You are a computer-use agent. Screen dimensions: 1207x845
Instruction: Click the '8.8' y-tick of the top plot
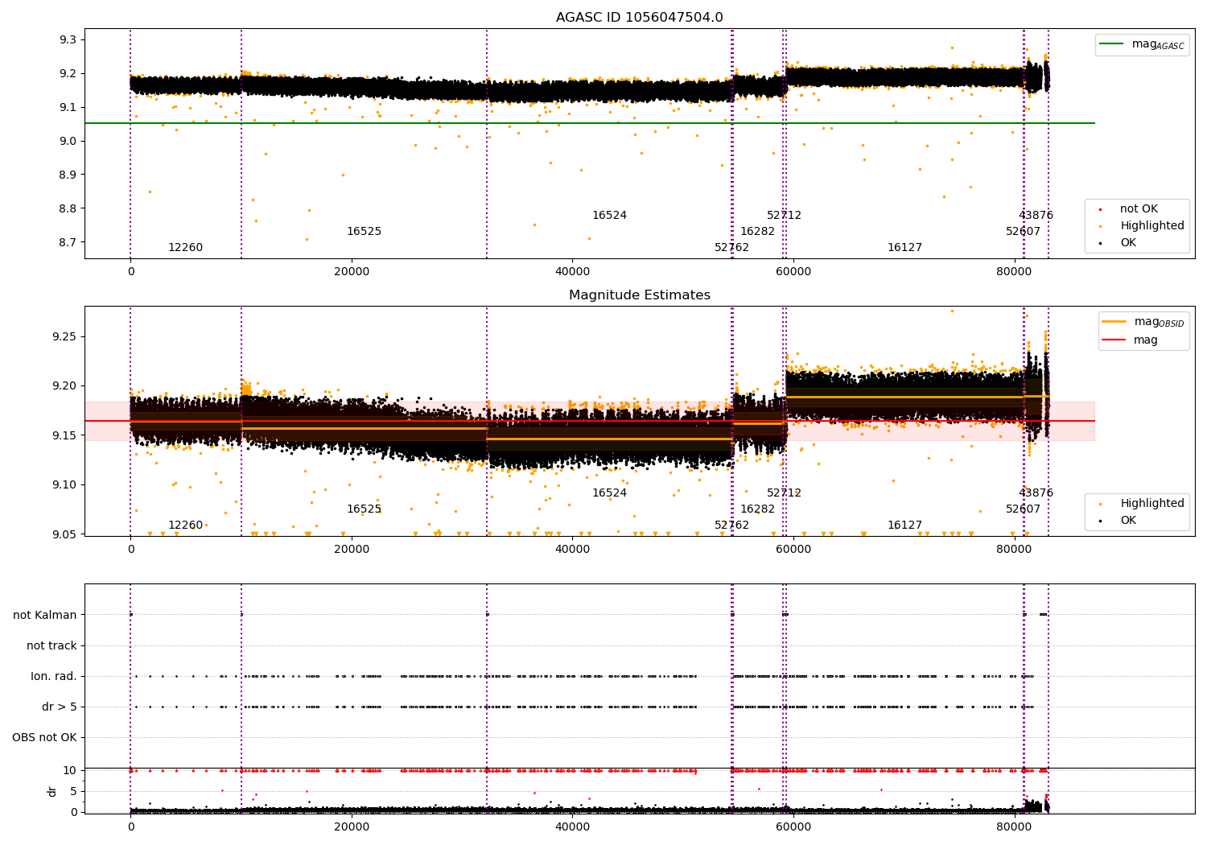point(68,209)
